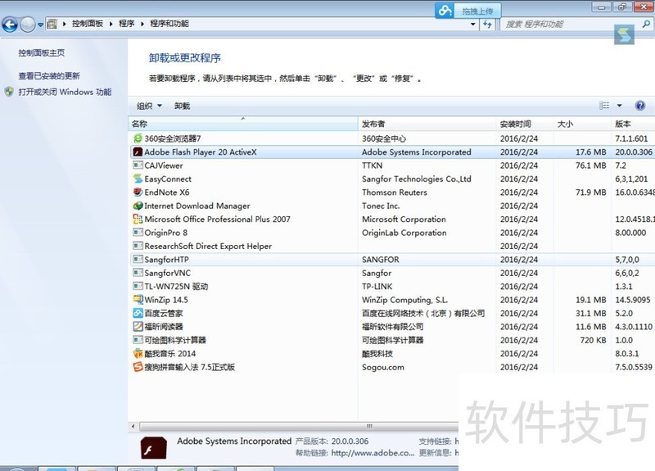Sort by the 名称 column header

pos(242,124)
